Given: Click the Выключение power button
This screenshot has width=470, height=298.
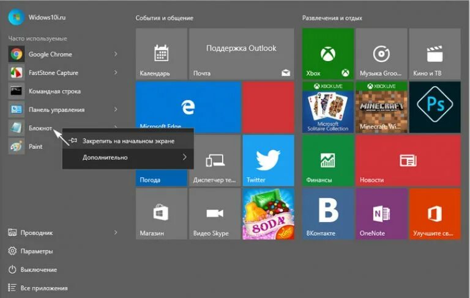Looking at the screenshot, I should [x=32, y=269].
